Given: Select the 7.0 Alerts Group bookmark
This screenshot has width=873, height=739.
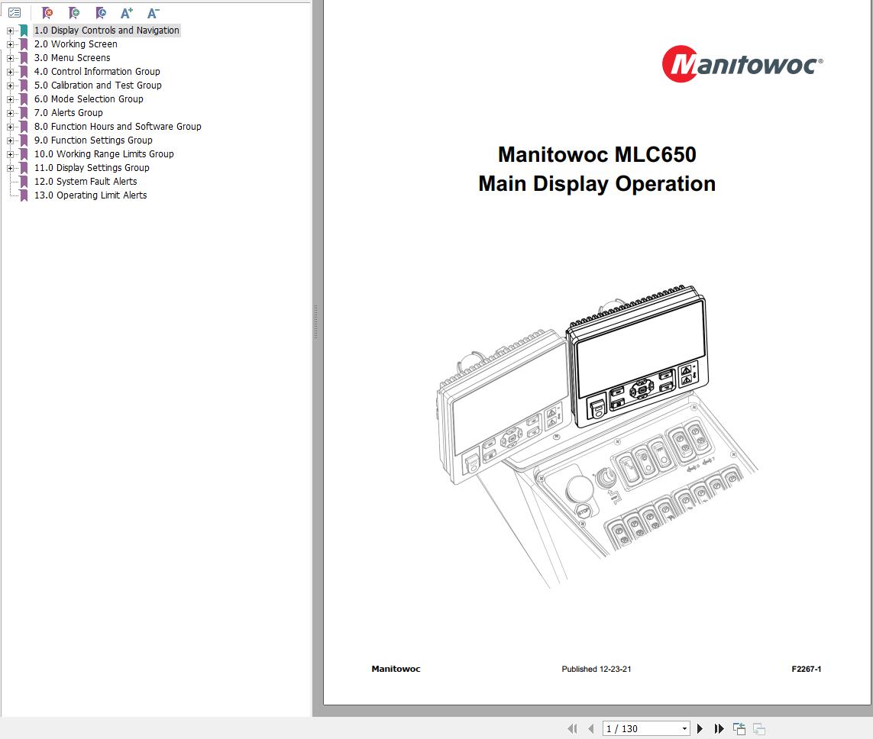Looking at the screenshot, I should click(x=69, y=112).
